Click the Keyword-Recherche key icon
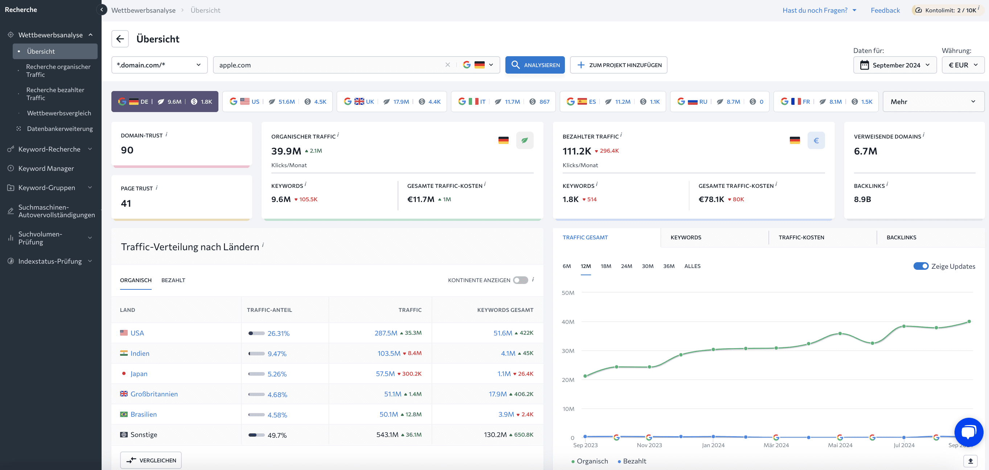The width and height of the screenshot is (989, 470). pos(11,149)
